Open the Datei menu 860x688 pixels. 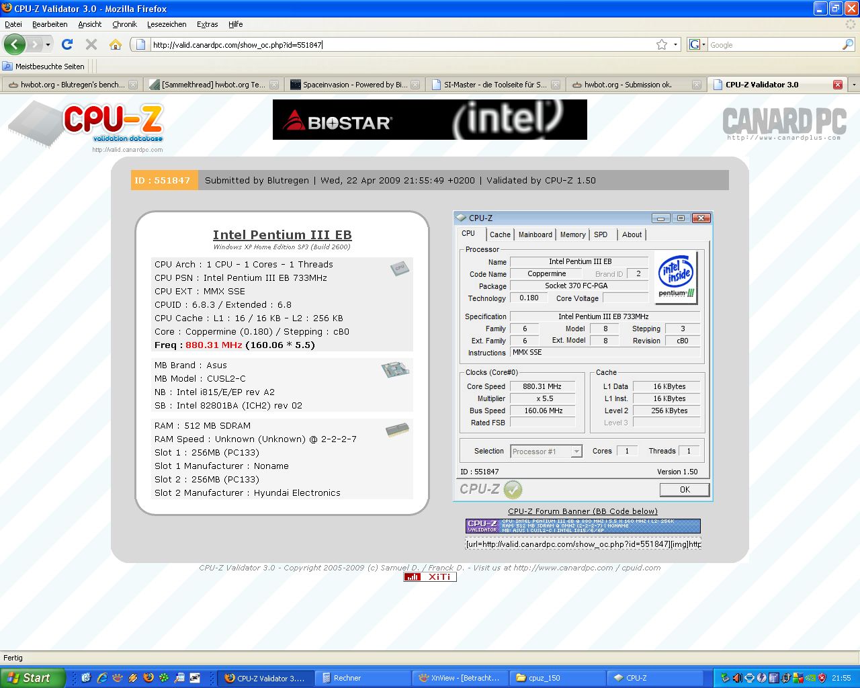coord(13,24)
